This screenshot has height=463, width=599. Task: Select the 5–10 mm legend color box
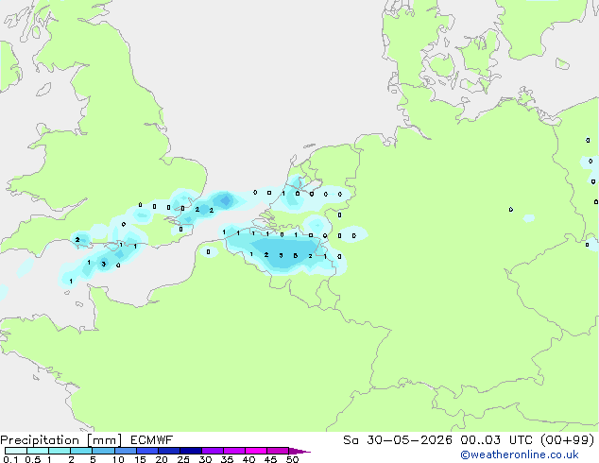(x=103, y=451)
